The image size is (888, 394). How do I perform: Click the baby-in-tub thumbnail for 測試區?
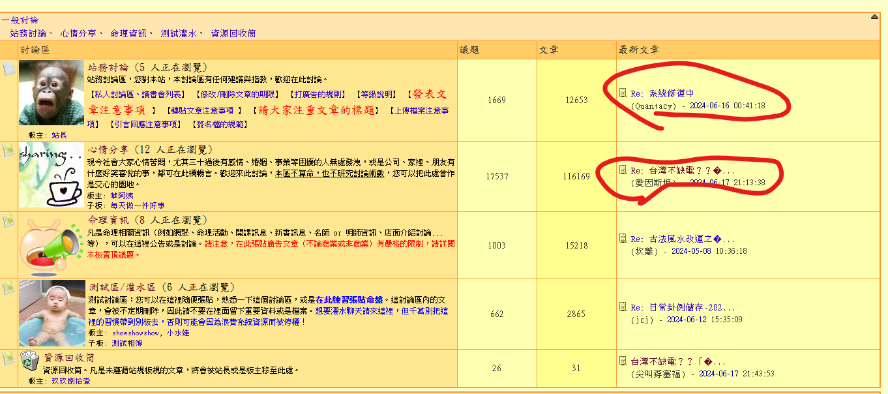coord(52,313)
